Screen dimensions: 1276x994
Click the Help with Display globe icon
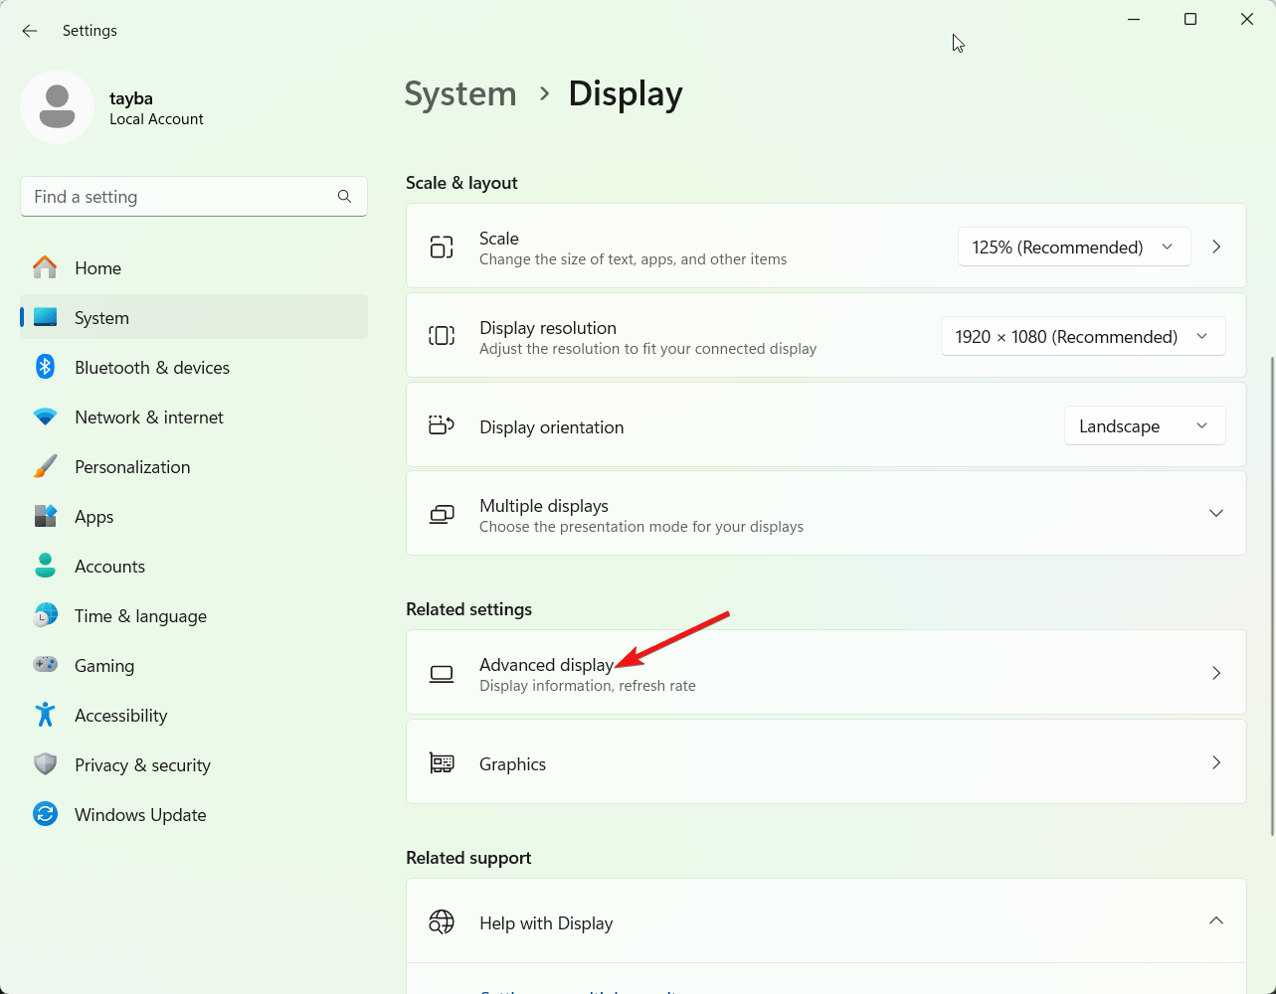point(442,922)
